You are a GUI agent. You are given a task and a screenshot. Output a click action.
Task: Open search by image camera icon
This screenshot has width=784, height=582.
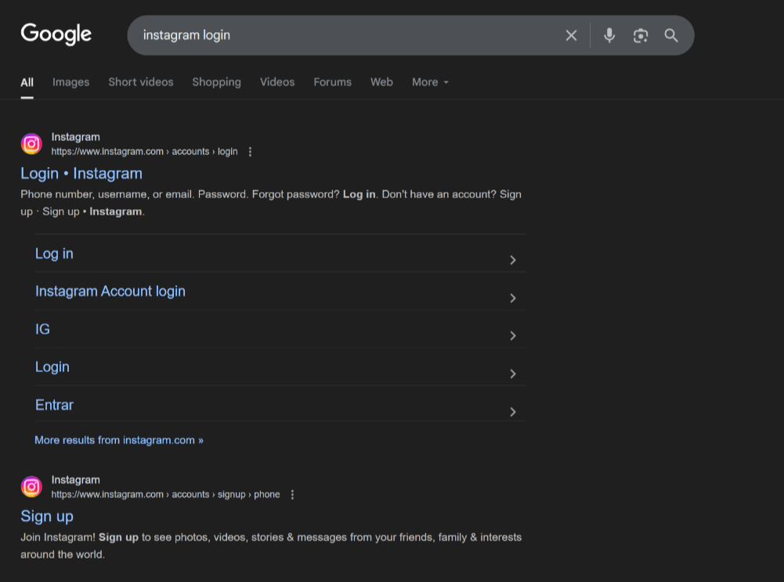click(641, 35)
